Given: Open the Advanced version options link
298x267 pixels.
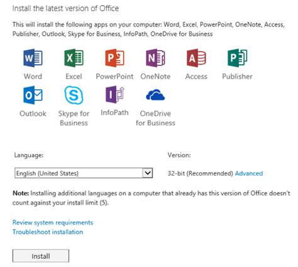Looking at the screenshot, I should [249, 173].
